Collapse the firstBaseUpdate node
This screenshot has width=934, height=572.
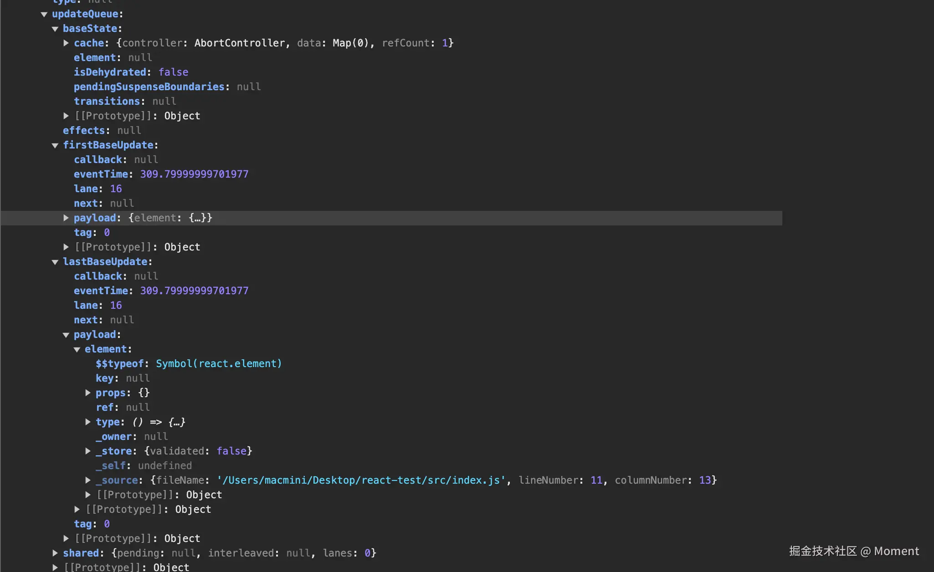[x=55, y=145]
